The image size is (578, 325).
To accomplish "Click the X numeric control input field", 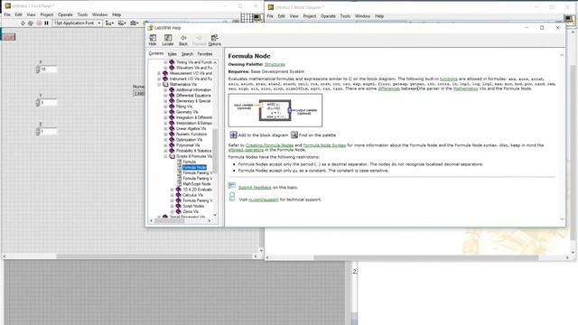I will 48,70.
